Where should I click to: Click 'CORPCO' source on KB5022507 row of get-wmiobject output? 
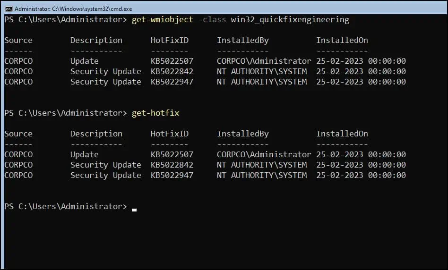18,61
